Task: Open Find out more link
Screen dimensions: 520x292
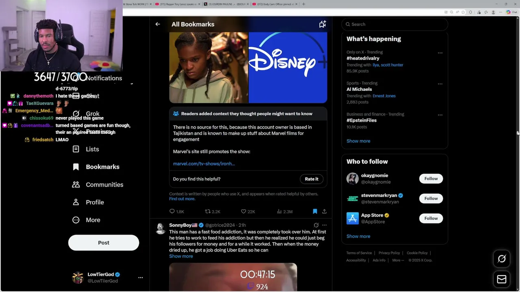Action: (182, 199)
